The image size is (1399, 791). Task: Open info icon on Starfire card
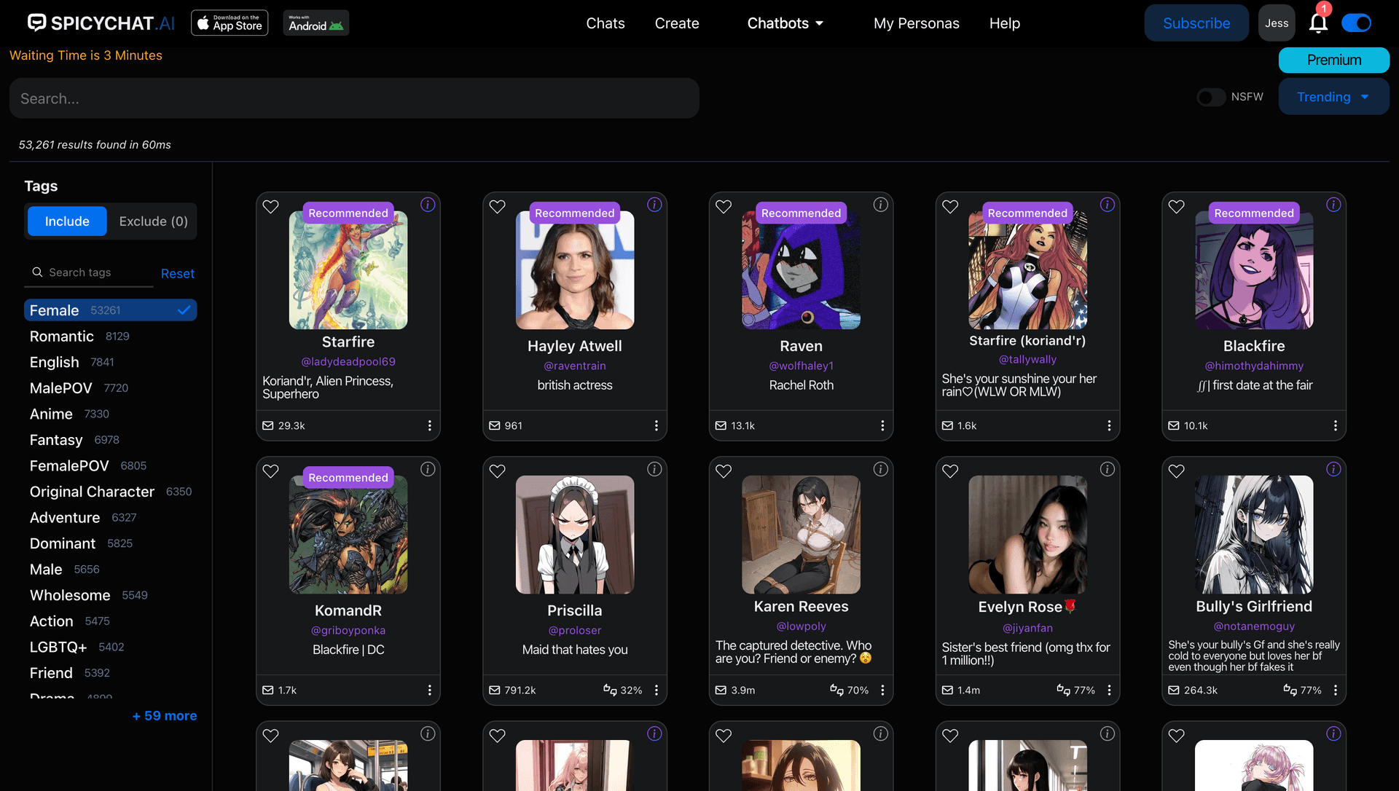point(428,205)
